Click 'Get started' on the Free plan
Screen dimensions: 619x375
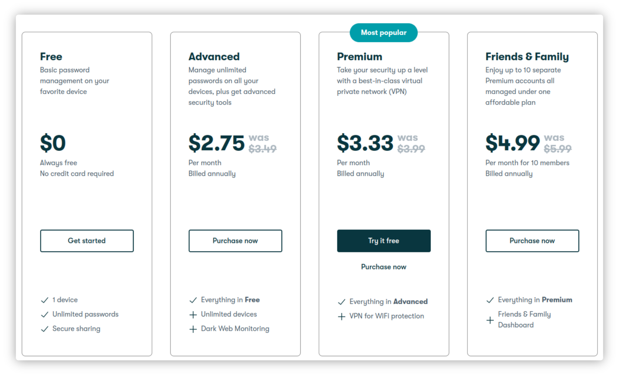pos(86,241)
